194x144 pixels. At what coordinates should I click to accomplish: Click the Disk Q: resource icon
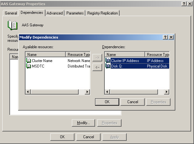[x=108, y=66]
